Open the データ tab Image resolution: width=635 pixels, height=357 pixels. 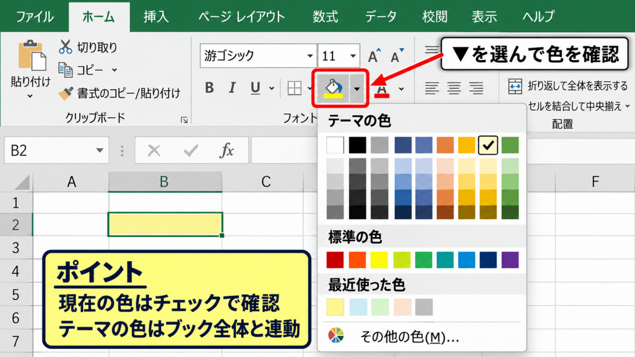pos(381,16)
